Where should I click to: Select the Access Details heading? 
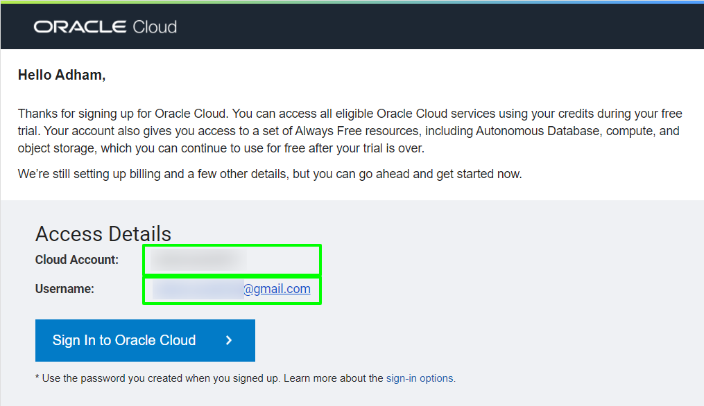point(103,233)
